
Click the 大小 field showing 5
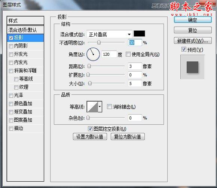135,84
